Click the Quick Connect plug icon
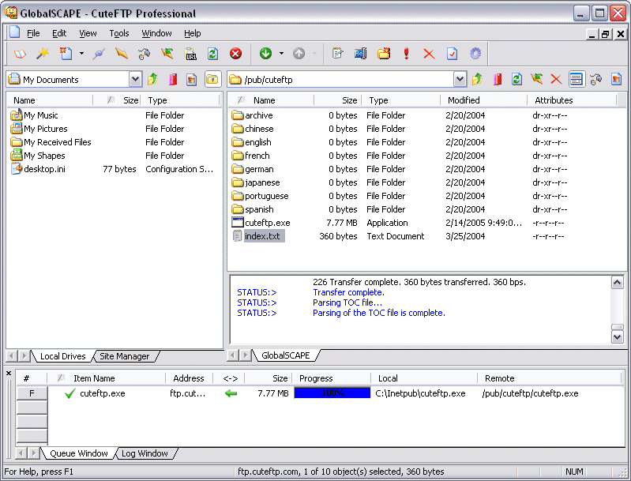The image size is (631, 481). tap(99, 54)
